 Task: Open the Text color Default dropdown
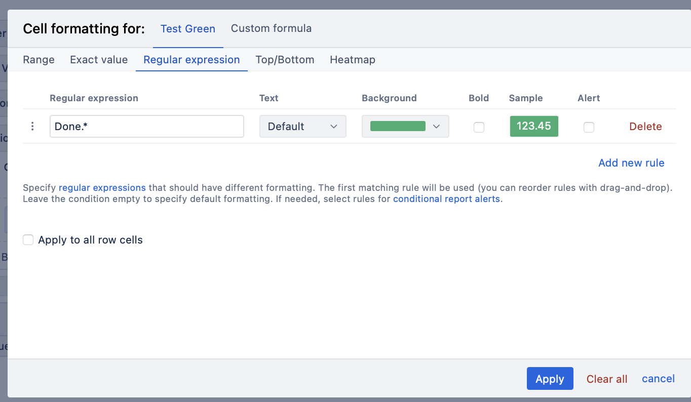coord(303,127)
